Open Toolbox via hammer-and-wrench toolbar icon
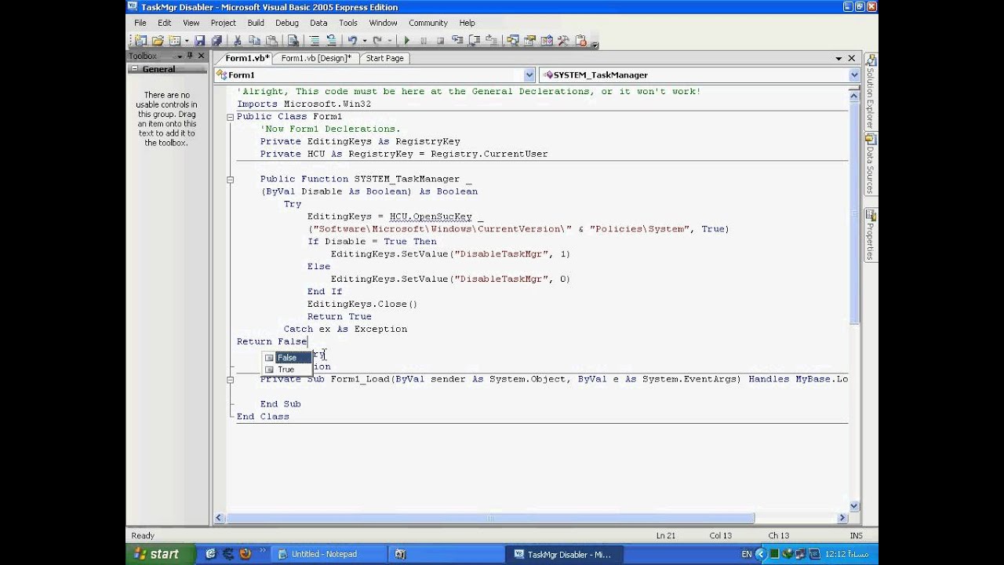The height and width of the screenshot is (565, 1004). click(563, 41)
